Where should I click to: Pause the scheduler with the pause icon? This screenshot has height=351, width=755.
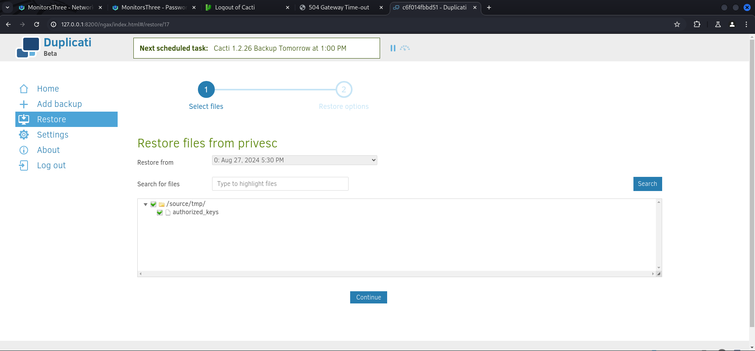393,48
